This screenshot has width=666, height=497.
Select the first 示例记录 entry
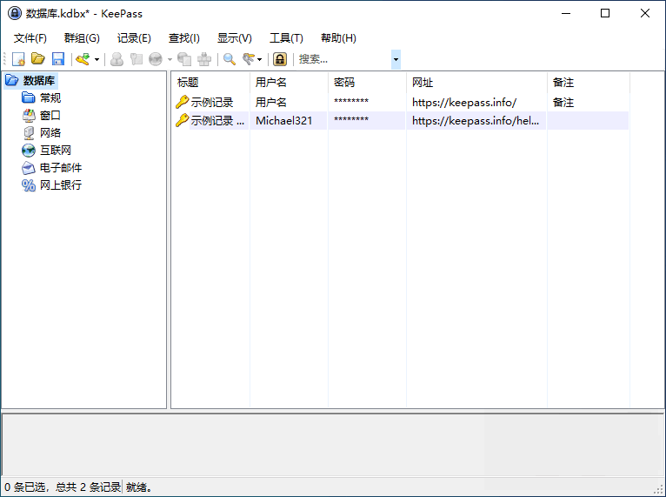point(212,103)
